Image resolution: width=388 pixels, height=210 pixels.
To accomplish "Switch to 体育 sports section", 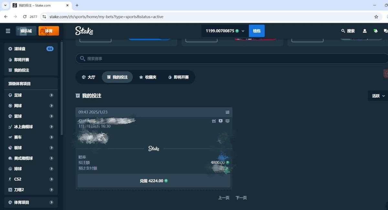I will (x=48, y=31).
